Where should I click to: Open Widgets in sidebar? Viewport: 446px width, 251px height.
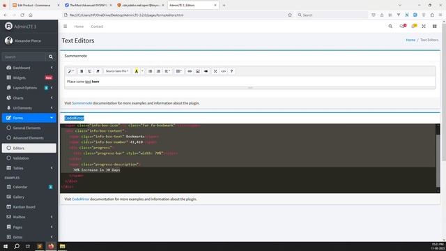pyautogui.click(x=29, y=77)
